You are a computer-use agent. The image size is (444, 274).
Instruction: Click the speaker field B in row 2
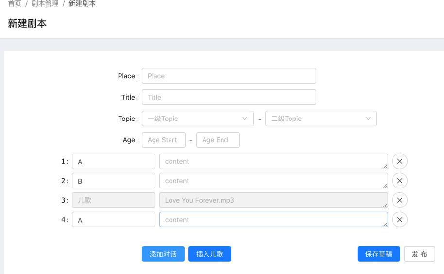tap(114, 181)
